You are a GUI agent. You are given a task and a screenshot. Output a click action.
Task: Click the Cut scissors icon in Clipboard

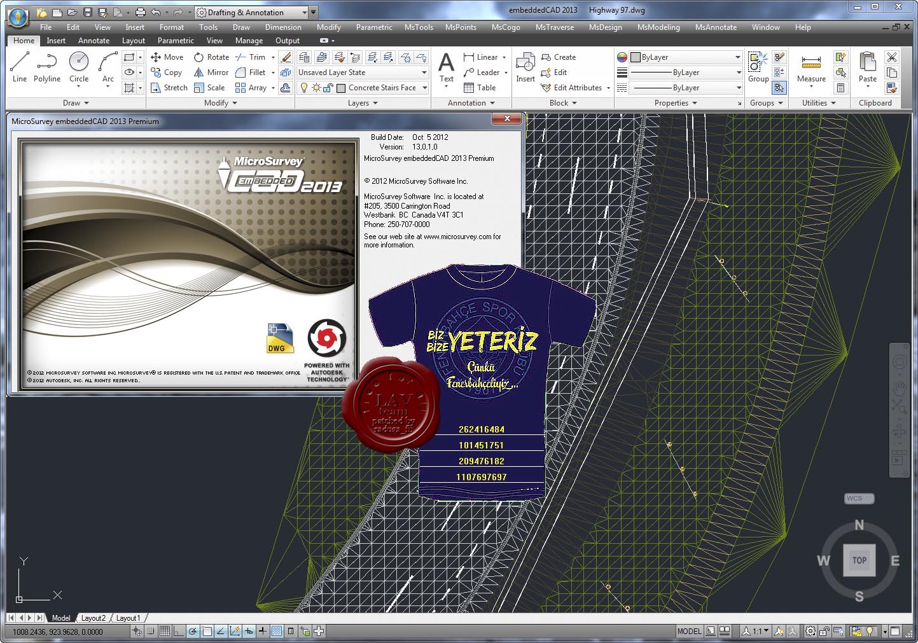coord(892,57)
